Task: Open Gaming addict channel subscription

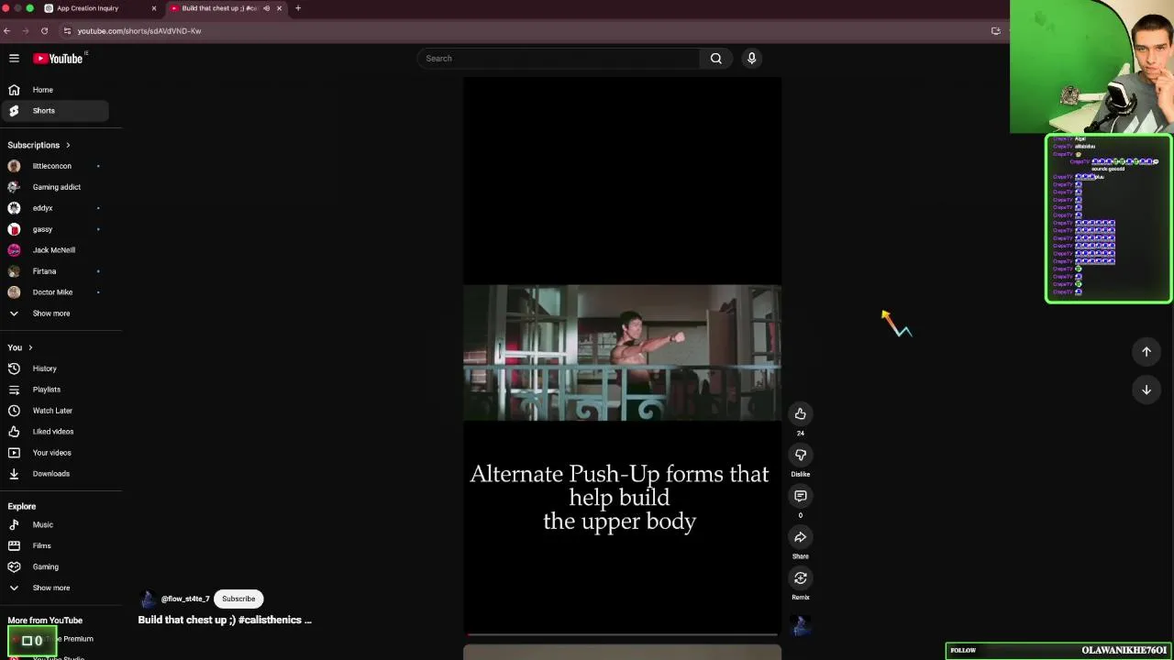Action: 55,187
